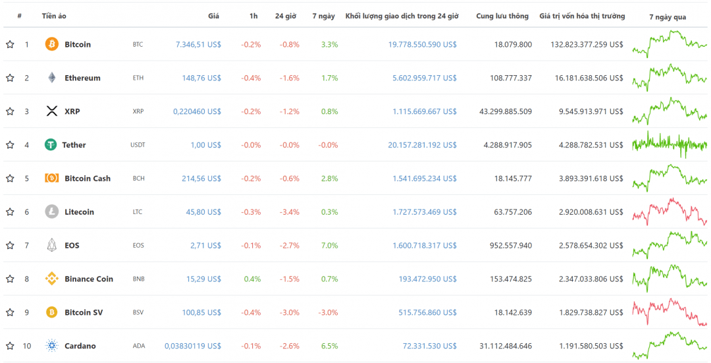The image size is (711, 363).
Task: Sort by Khối lượng giao dịch header
Action: coord(402,16)
